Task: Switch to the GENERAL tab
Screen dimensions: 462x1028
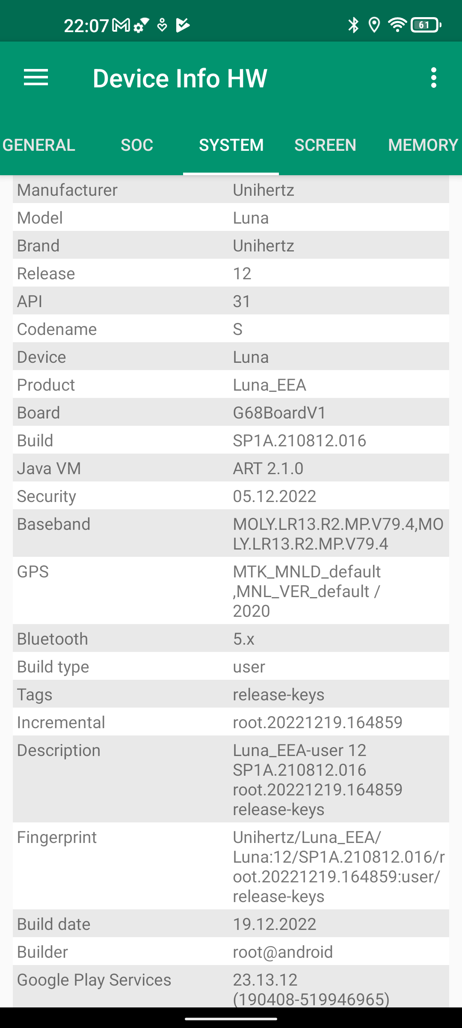Action: point(39,145)
